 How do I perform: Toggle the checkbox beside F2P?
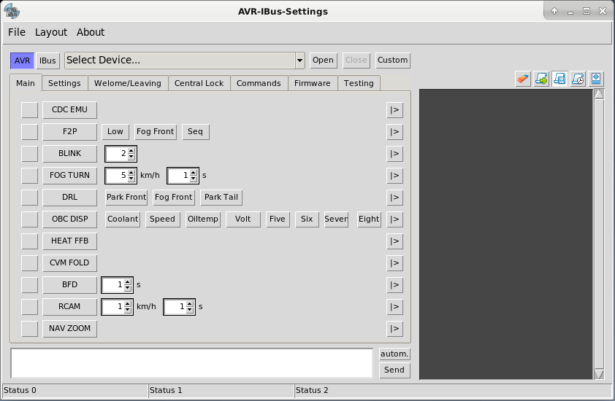coord(29,132)
